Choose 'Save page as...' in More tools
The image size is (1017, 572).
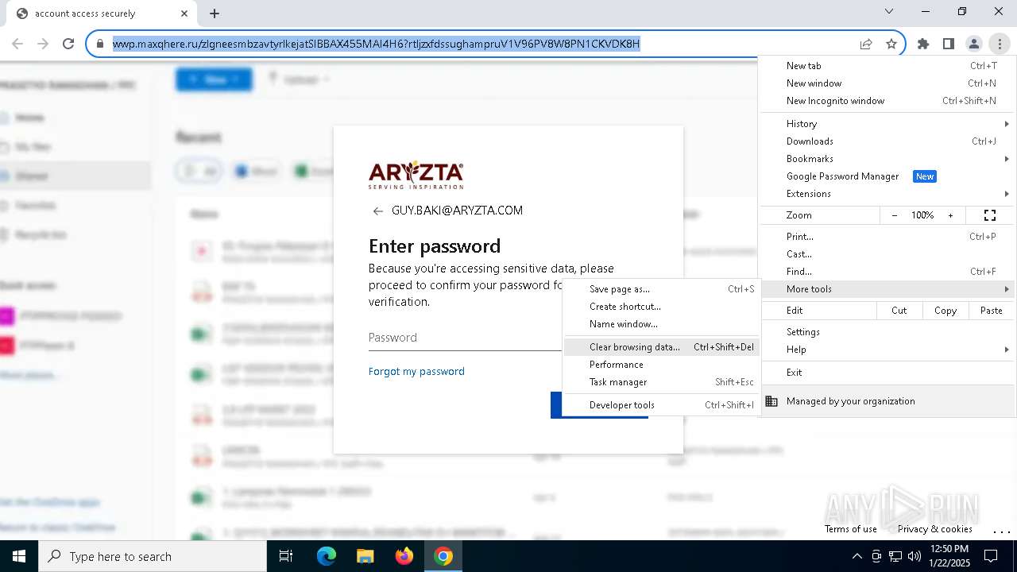tap(661, 289)
